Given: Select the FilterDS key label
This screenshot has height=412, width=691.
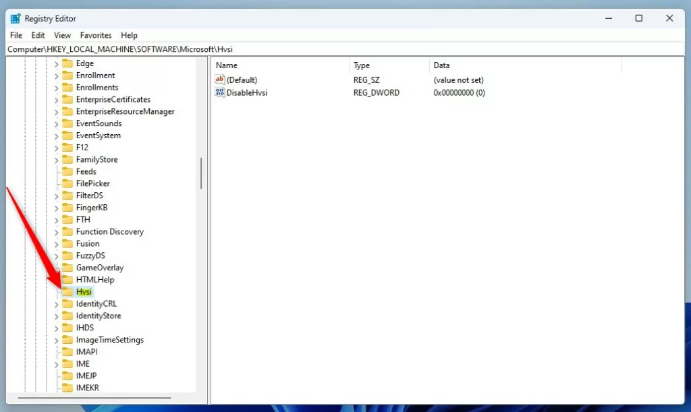Looking at the screenshot, I should 90,196.
